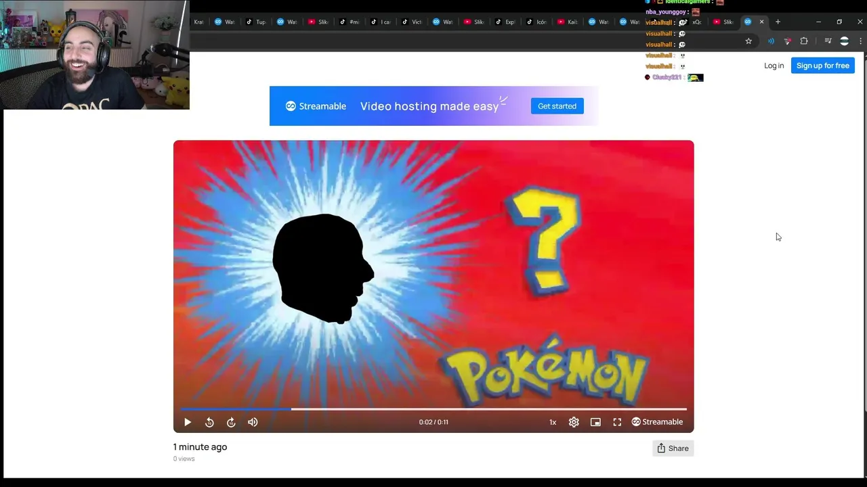Skip forward with the forward-skip icon
The width and height of the screenshot is (867, 487).
tap(231, 422)
